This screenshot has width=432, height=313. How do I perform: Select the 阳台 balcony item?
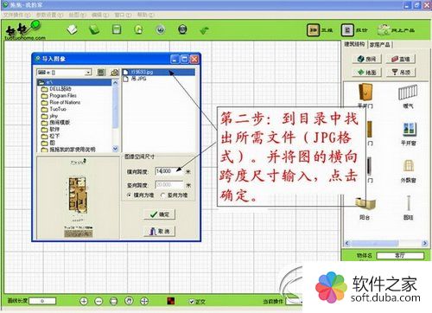pos(365,208)
